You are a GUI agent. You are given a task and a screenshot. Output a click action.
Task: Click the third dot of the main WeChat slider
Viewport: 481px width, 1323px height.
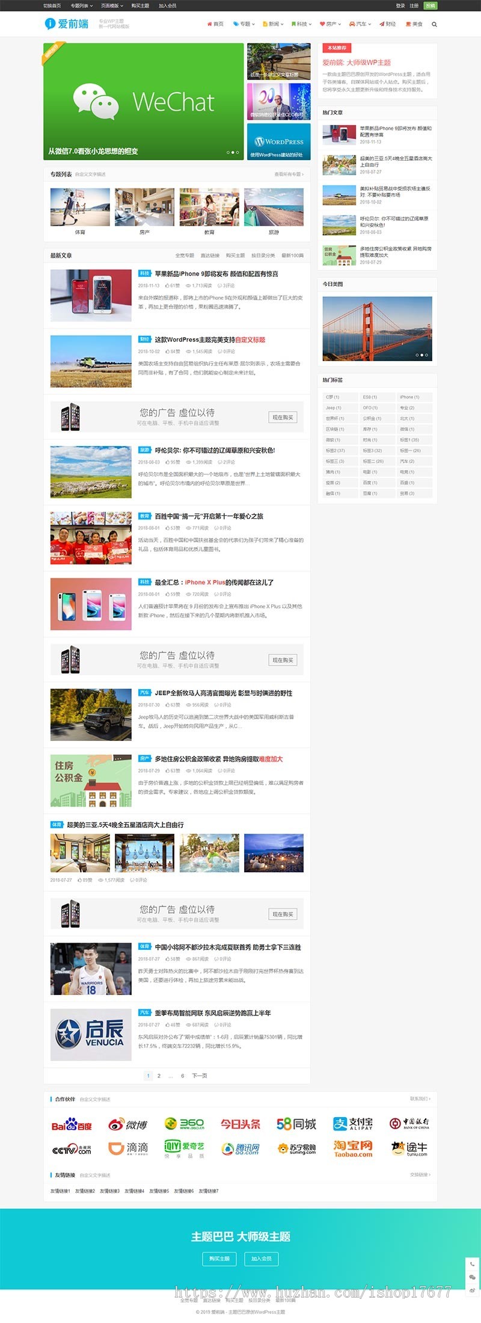click(237, 152)
